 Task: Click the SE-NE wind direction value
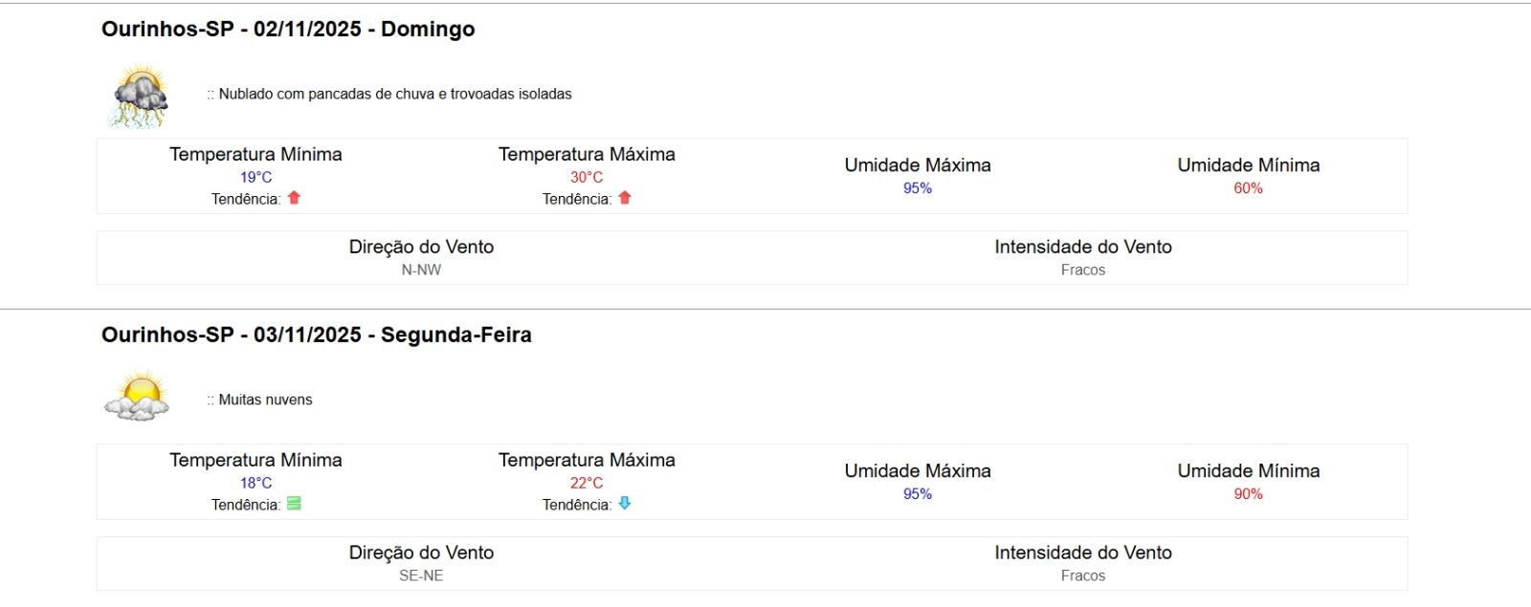[x=421, y=575]
